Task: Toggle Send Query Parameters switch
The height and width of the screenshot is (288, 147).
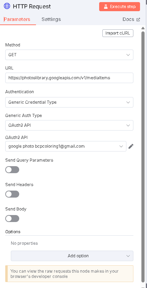Action: tap(12, 170)
